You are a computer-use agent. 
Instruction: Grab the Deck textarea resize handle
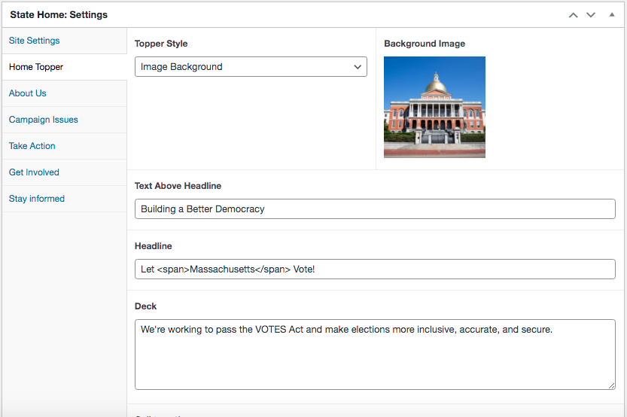tap(611, 385)
